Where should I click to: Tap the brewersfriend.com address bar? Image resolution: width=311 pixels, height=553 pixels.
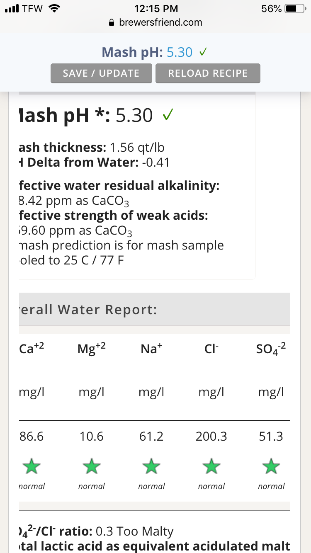point(155,22)
